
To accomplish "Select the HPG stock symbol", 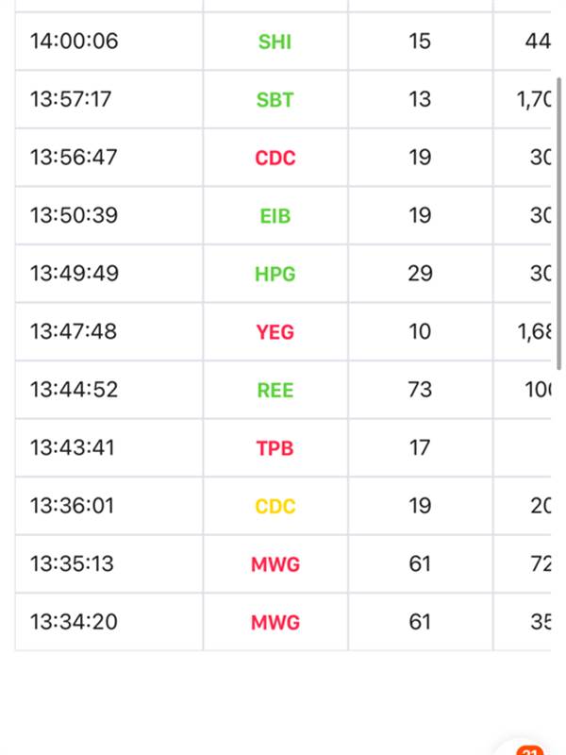I will pyautogui.click(x=275, y=274).
